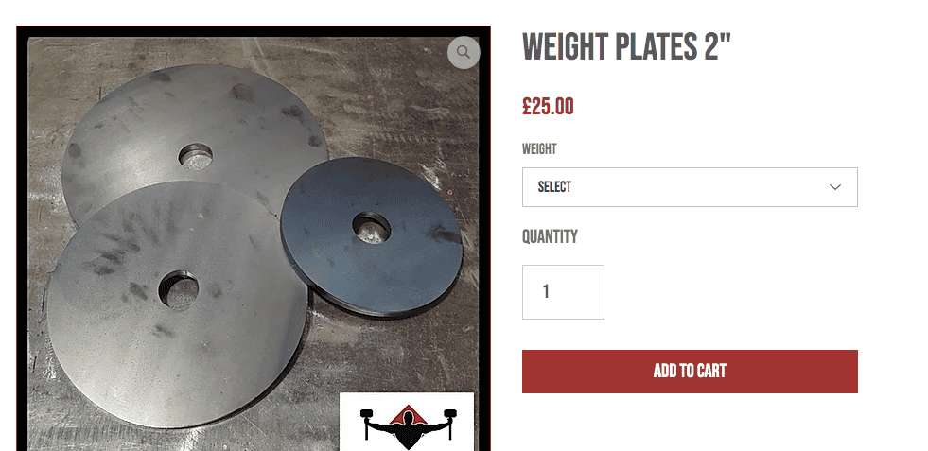
Task: Click the center hole of dark plate
Action: coord(372,228)
